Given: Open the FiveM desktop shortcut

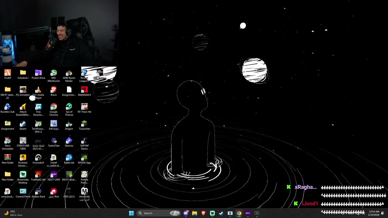Looking at the screenshot, I should point(8,74).
